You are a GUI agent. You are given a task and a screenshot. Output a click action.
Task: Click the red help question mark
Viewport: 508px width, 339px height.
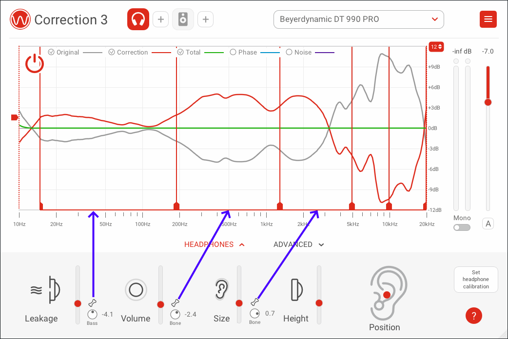pyautogui.click(x=473, y=316)
